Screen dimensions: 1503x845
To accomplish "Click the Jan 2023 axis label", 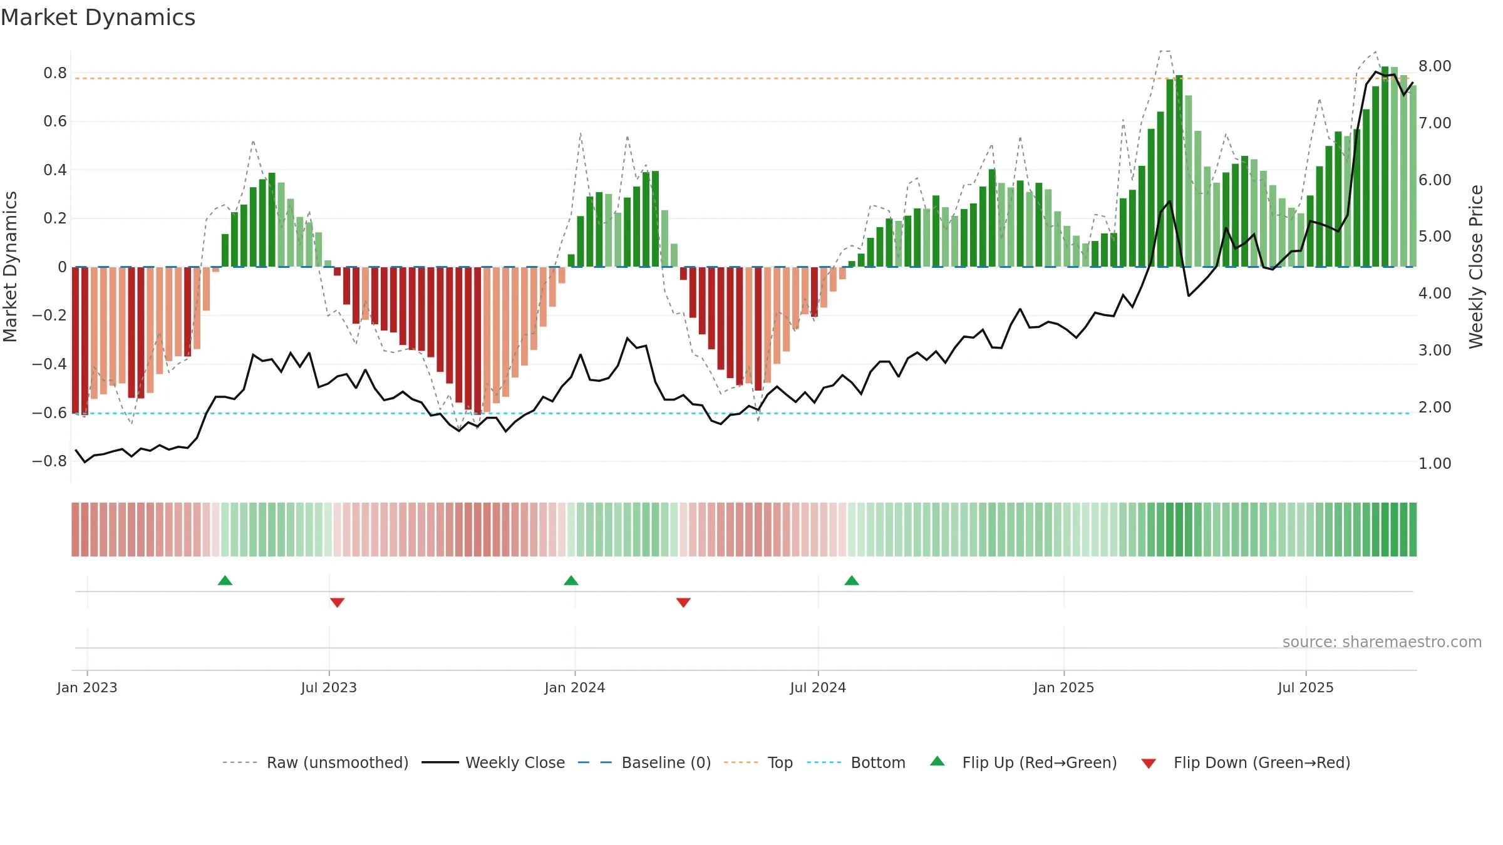I will (x=87, y=687).
